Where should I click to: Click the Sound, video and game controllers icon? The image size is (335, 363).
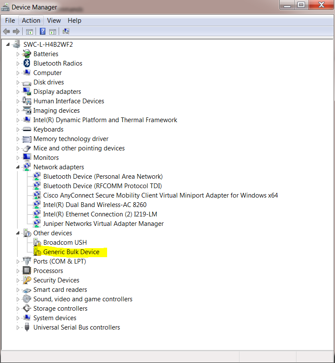(x=27, y=299)
